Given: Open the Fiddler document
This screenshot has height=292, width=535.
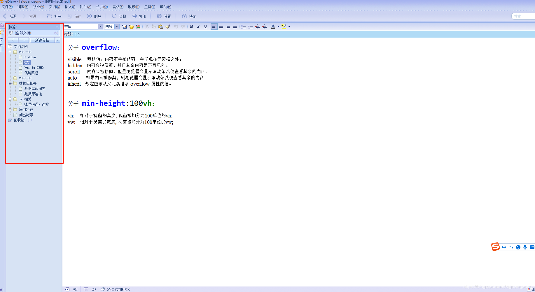Looking at the screenshot, I should coord(30,57).
